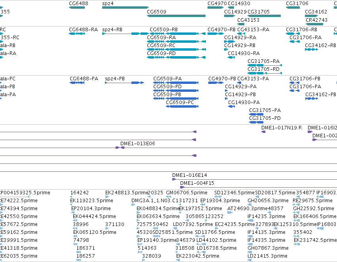The image size is (337, 262).
Task: Select EST GM06706.5prime
Action: [x=169, y=197]
